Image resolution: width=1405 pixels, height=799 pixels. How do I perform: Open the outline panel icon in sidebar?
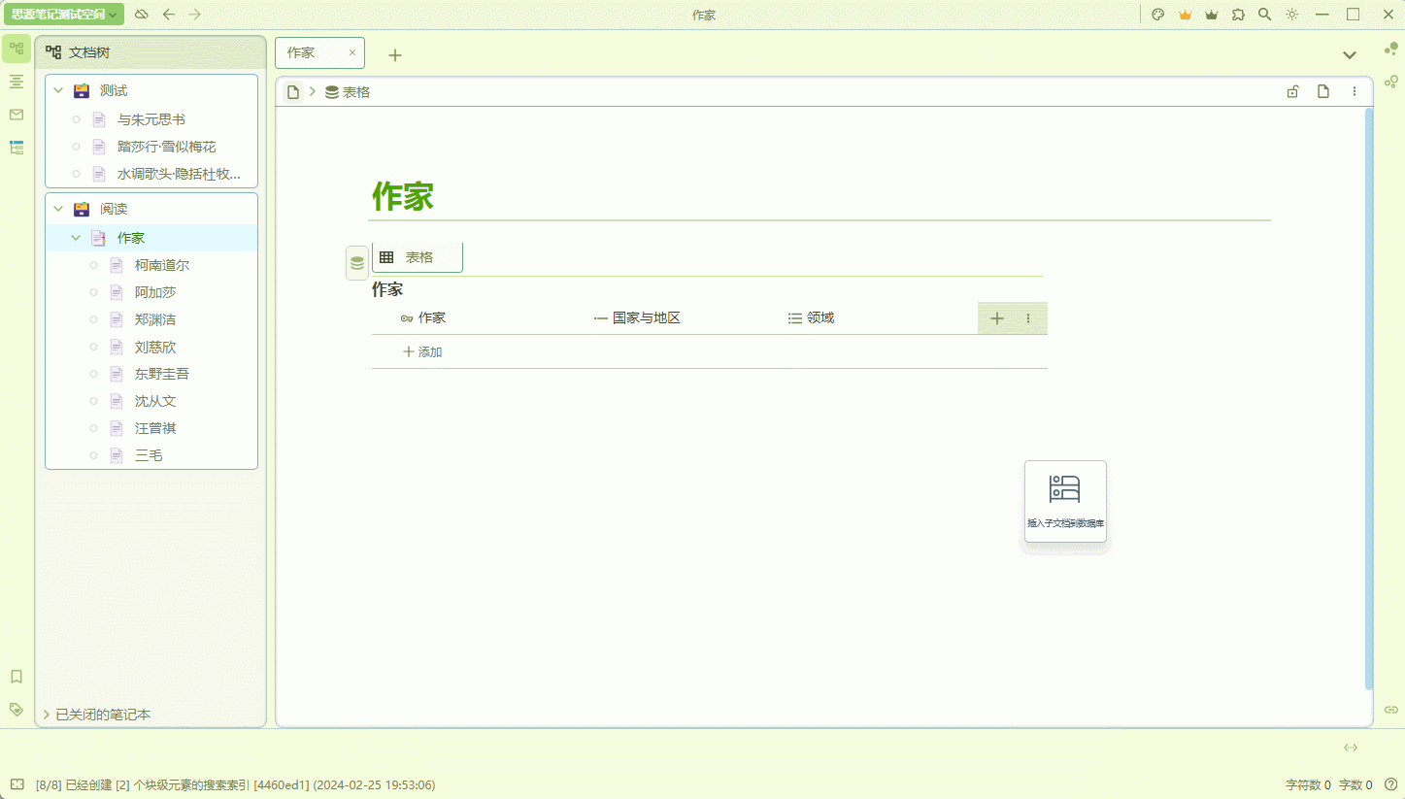coord(16,82)
